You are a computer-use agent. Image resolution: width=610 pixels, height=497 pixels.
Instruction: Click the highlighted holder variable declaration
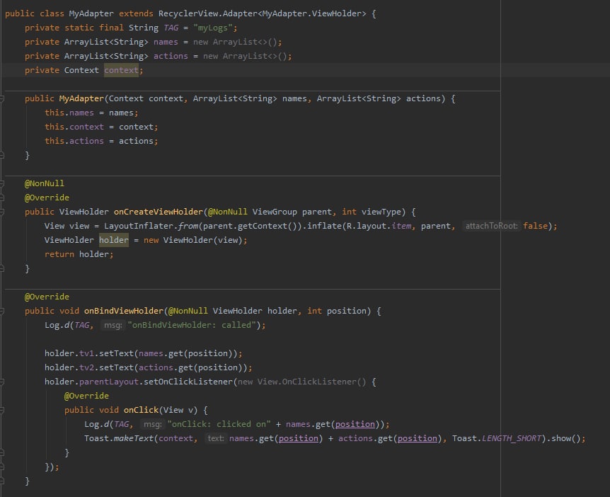(x=114, y=240)
